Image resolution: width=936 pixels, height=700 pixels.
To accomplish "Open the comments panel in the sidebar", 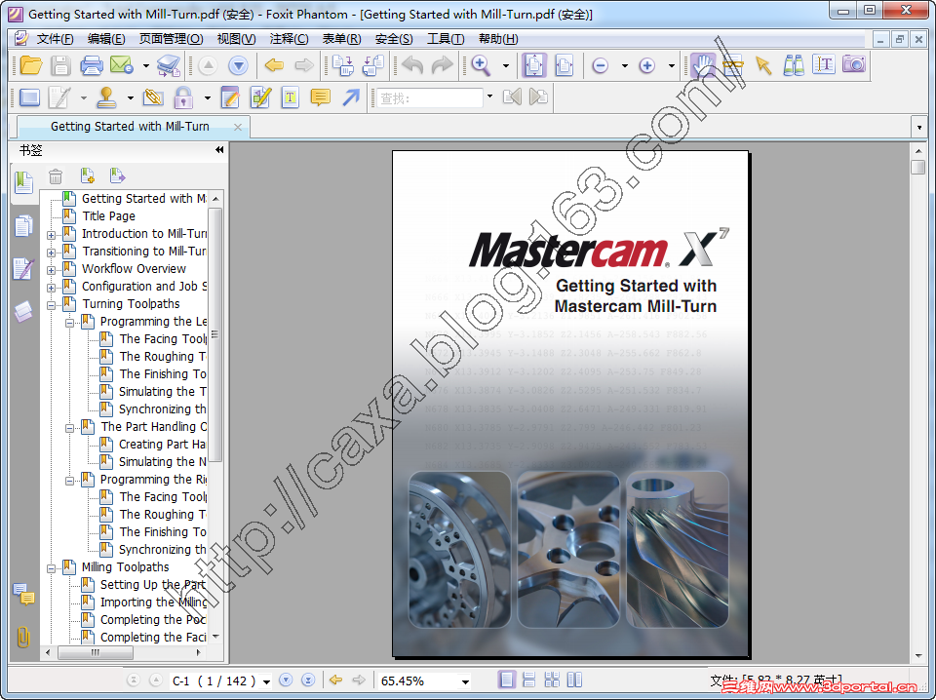I will click(x=23, y=594).
